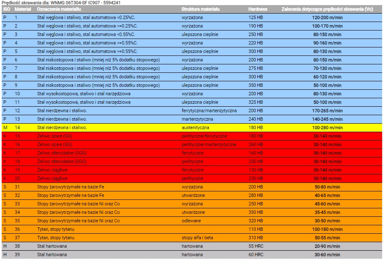Select the Struktura materiału column header
Viewport: 383px width, 260px height.
[200, 9]
